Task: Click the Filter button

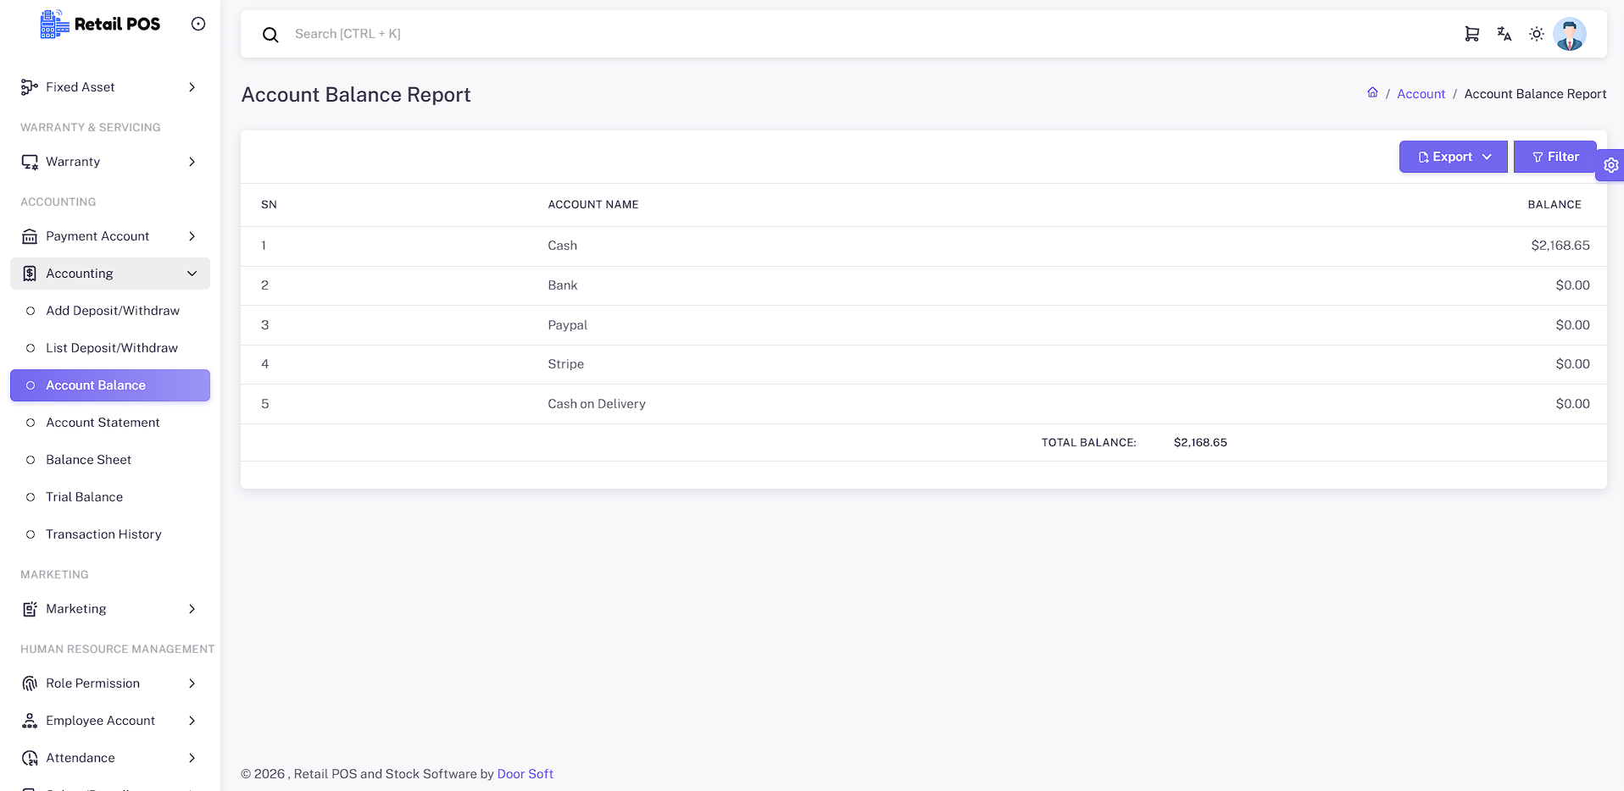Action: click(1554, 157)
